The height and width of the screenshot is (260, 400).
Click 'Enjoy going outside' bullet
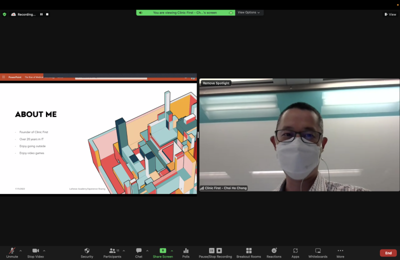(x=32, y=146)
